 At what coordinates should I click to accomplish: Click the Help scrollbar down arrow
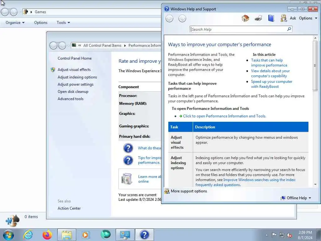(315, 185)
